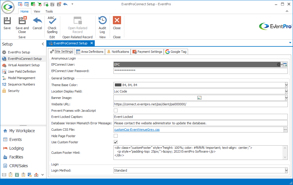Open green dollar icon in navigation strip

click(17, 175)
